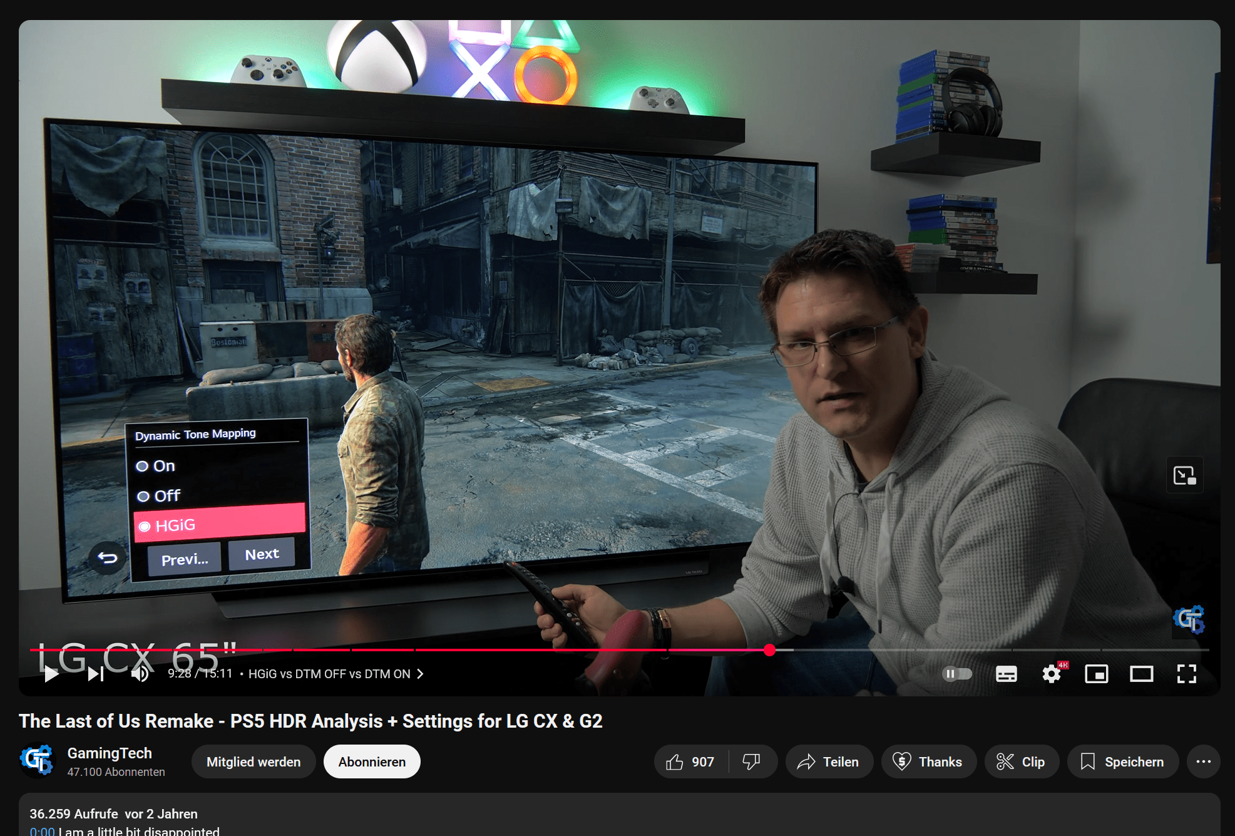
Task: Expand the description starting 'I am a little bit disappointed'
Action: [x=139, y=831]
